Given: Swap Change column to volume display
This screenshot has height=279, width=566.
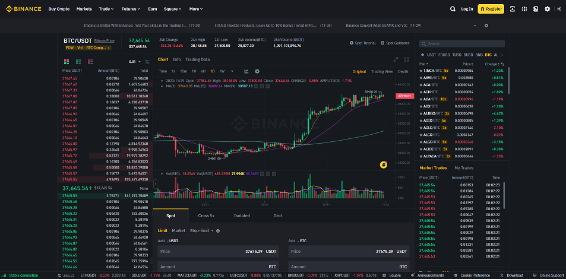Looking at the screenshot, I should click(502, 64).
